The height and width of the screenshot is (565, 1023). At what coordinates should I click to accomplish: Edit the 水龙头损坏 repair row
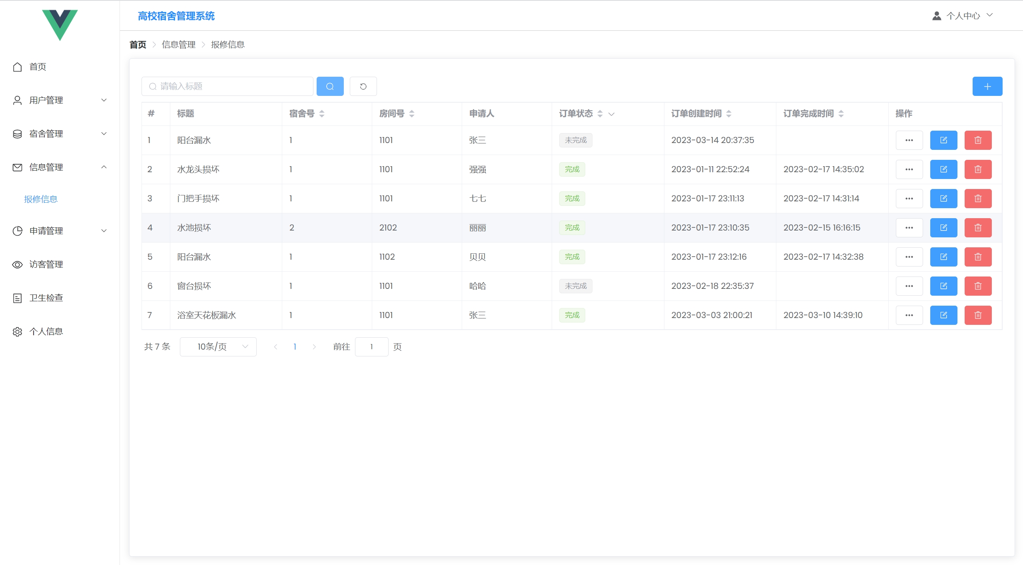pos(943,169)
